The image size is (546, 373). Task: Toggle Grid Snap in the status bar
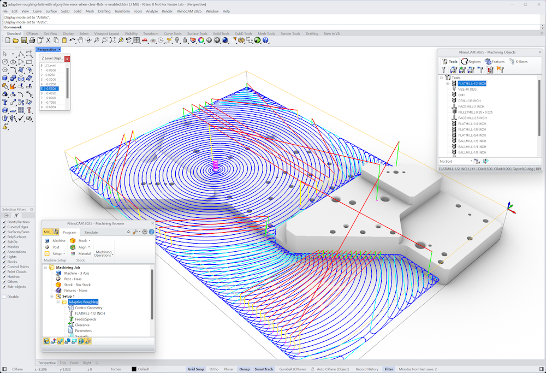tap(195, 369)
